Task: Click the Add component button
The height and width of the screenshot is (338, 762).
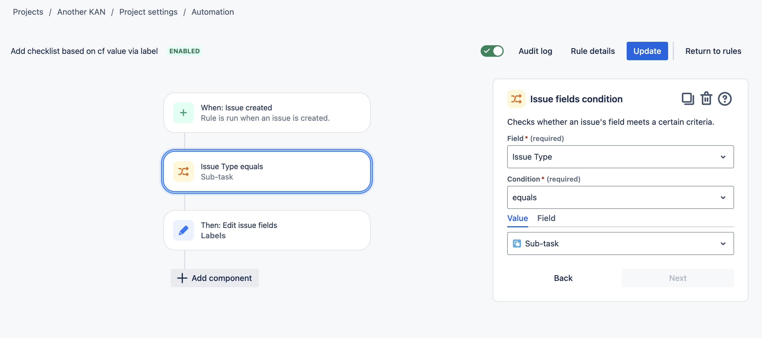Action: [215, 278]
